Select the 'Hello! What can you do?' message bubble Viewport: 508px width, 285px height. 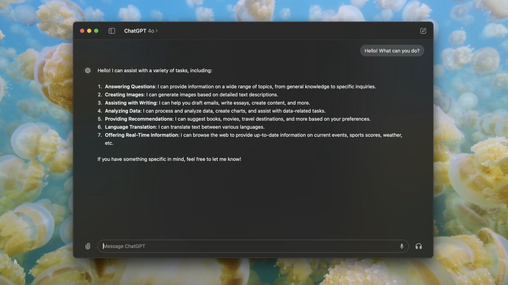[x=392, y=51]
